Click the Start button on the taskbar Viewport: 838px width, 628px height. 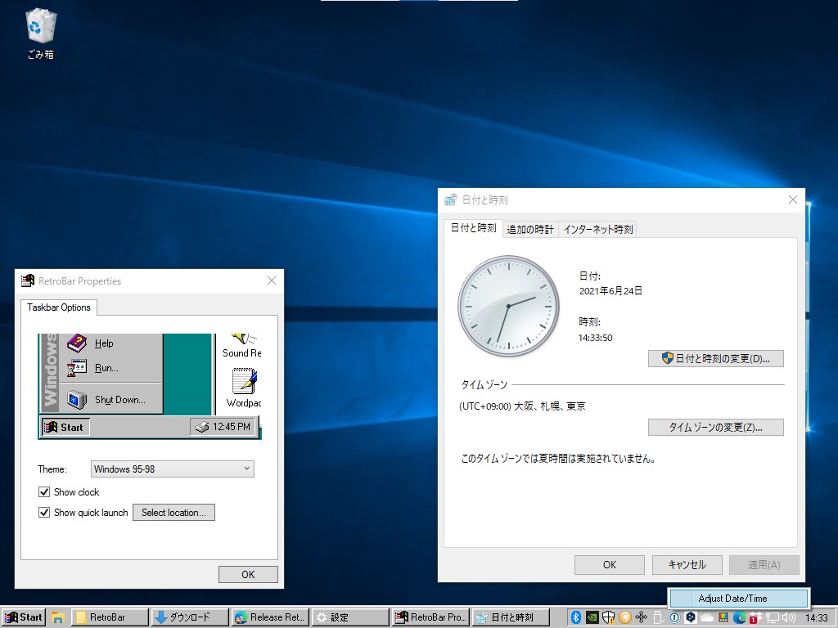(x=24, y=617)
